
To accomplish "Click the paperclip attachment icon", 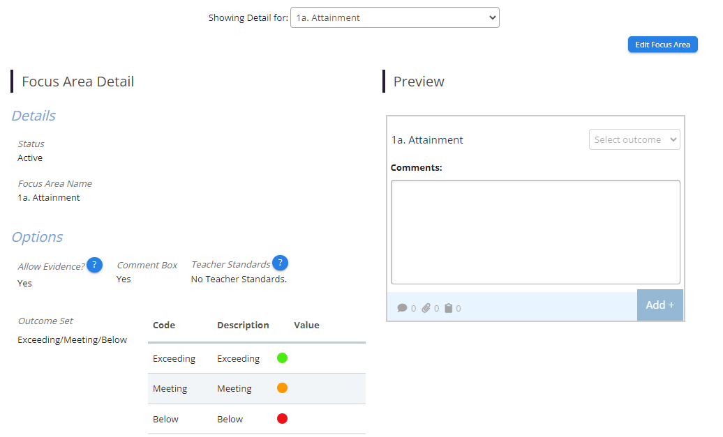I will [x=426, y=308].
